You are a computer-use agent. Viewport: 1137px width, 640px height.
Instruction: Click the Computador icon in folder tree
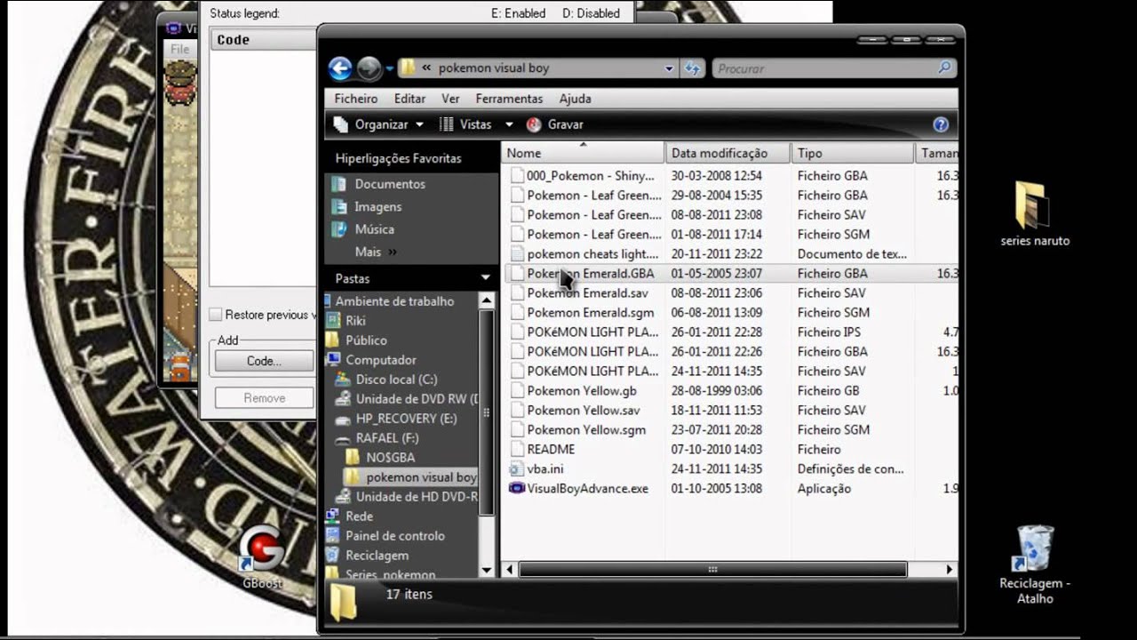[333, 360]
